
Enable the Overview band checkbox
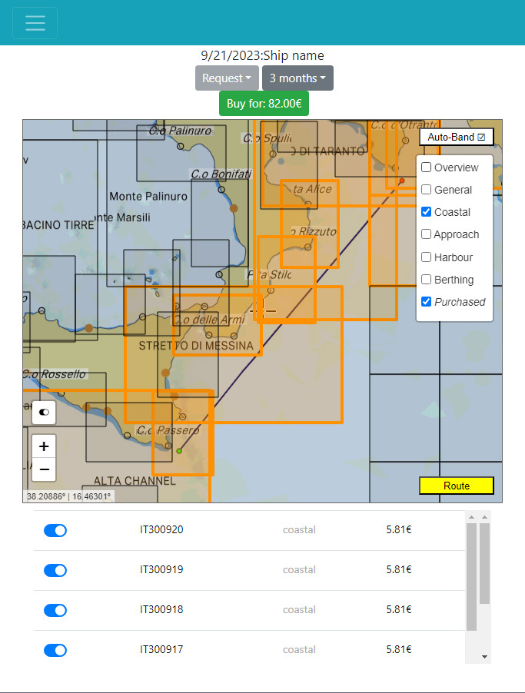(x=426, y=167)
